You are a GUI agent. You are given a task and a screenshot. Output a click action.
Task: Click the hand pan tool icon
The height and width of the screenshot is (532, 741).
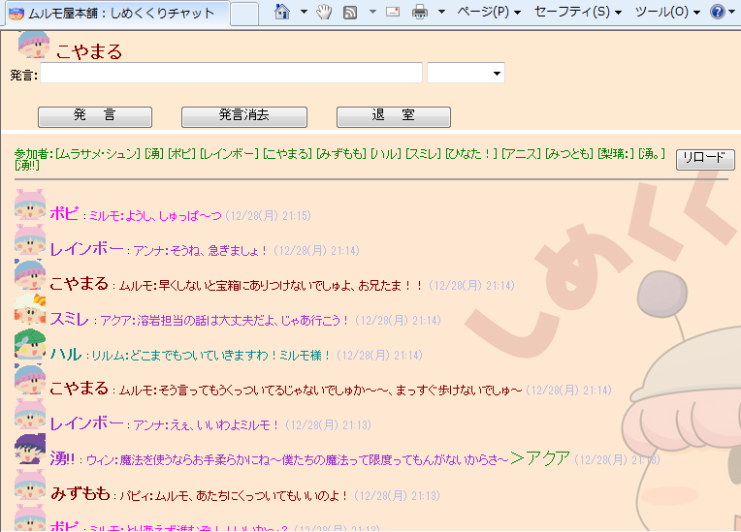pyautogui.click(x=324, y=12)
